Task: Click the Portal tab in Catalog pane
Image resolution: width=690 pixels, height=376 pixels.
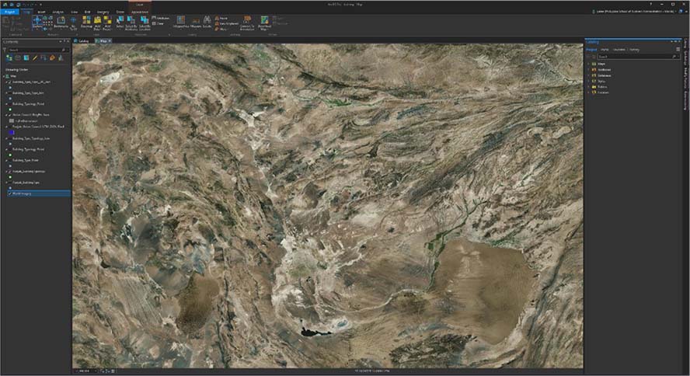Action: 604,49
